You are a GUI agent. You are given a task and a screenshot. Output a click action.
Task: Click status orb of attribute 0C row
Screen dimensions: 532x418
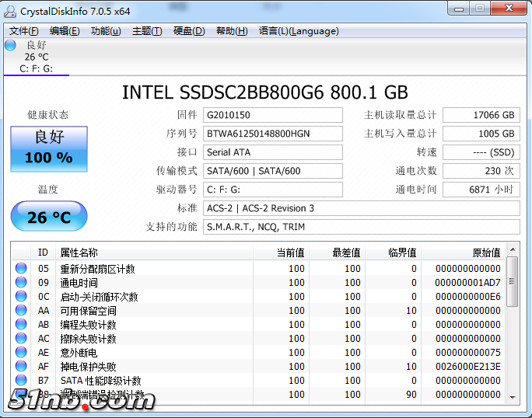point(21,296)
